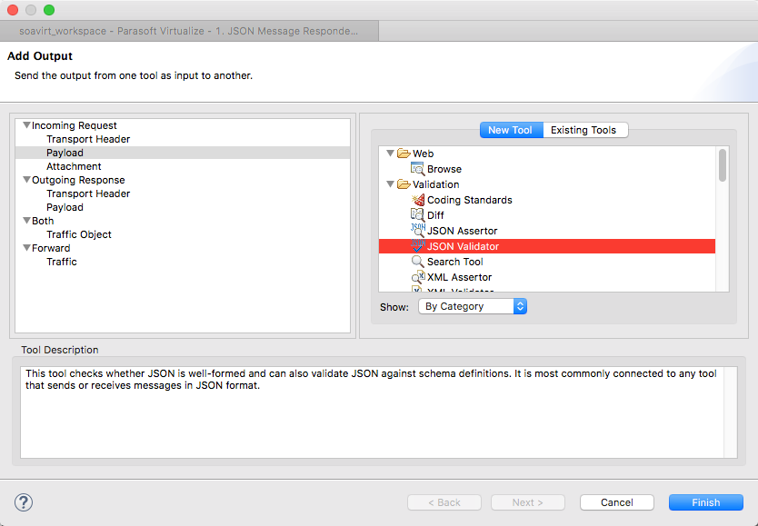Click the JSON Assertor icon
The image size is (758, 526).
pos(418,231)
